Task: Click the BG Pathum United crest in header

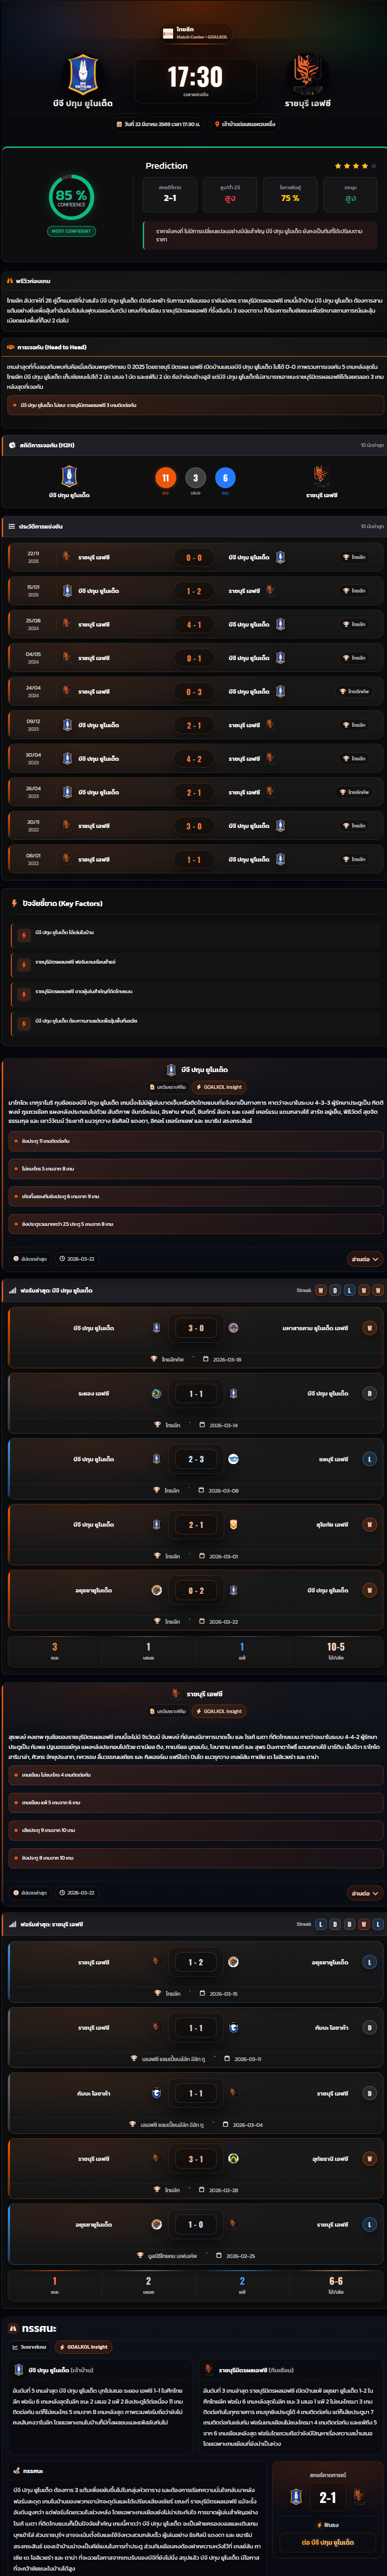Action: click(82, 74)
